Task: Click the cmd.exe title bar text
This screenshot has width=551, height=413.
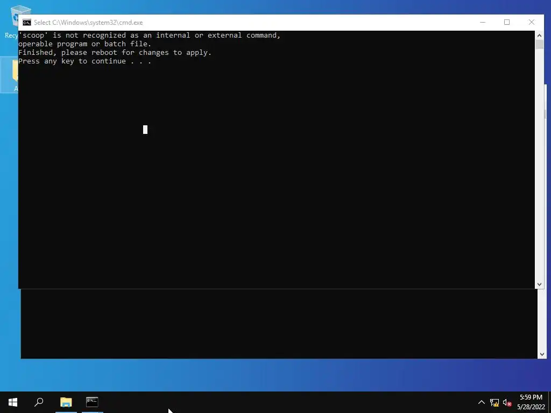Action: (88, 23)
